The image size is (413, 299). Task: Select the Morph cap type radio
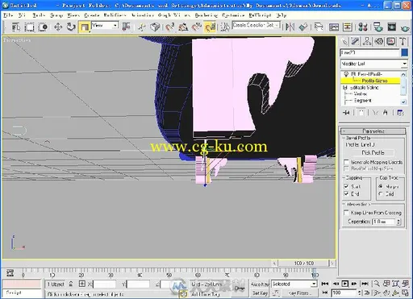tap(381, 186)
